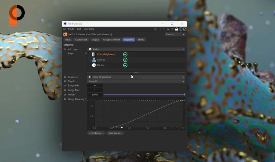275x162 pixels.
Task: Click the Weight slider bar
Action: 144,95
